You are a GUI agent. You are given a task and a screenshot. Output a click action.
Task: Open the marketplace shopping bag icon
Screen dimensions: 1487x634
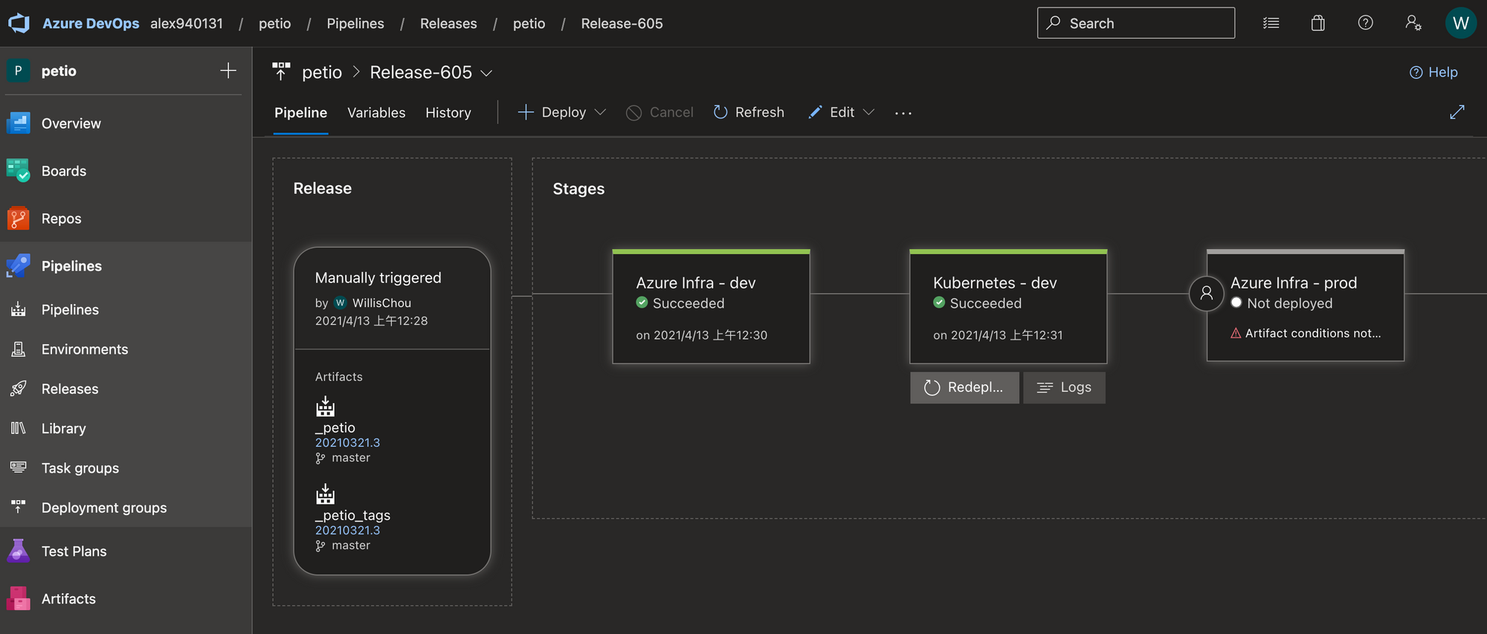[x=1317, y=23]
